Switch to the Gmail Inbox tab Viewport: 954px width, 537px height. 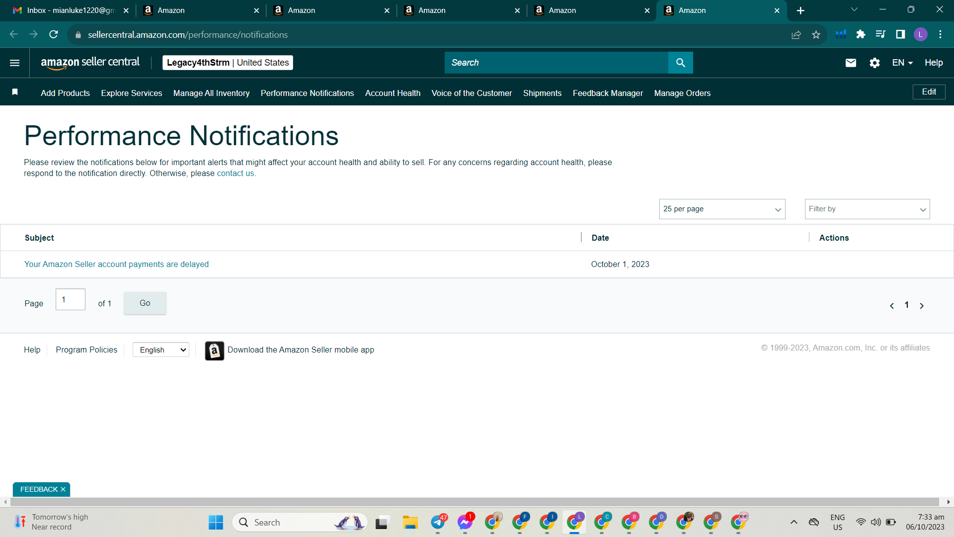(x=71, y=10)
